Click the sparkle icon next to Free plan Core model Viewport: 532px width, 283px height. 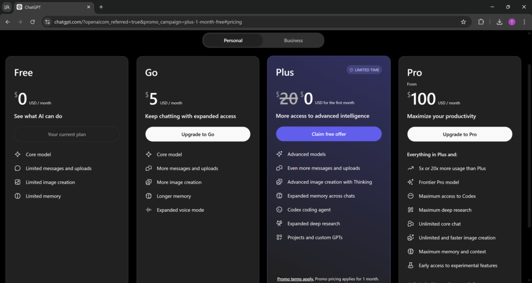(18, 154)
